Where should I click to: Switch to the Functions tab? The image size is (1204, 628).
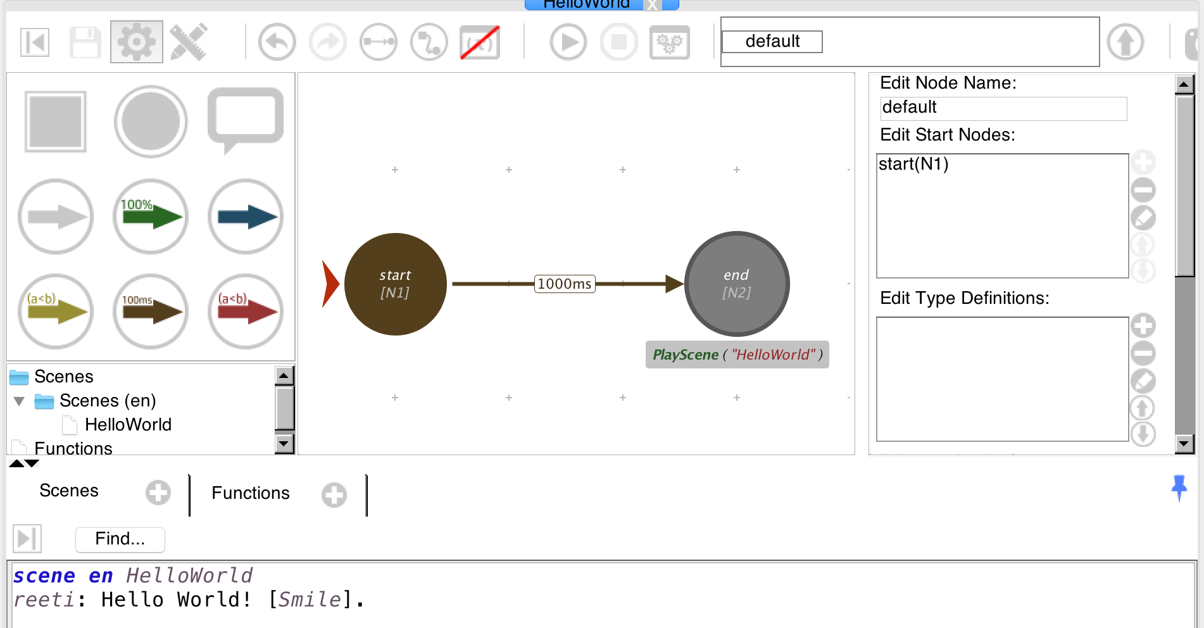(x=250, y=493)
